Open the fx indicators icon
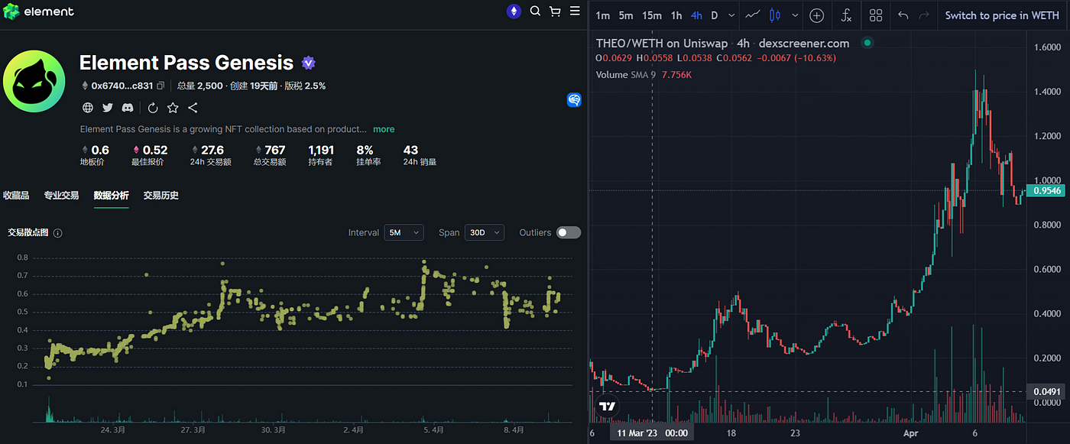This screenshot has width=1070, height=444. [x=846, y=15]
